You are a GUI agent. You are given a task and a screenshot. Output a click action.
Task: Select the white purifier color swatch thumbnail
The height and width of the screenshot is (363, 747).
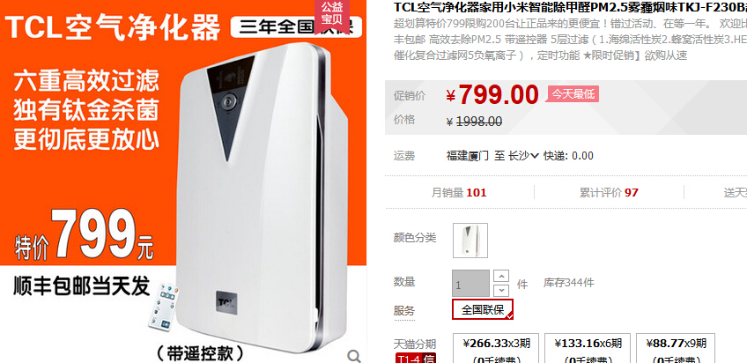(470, 241)
